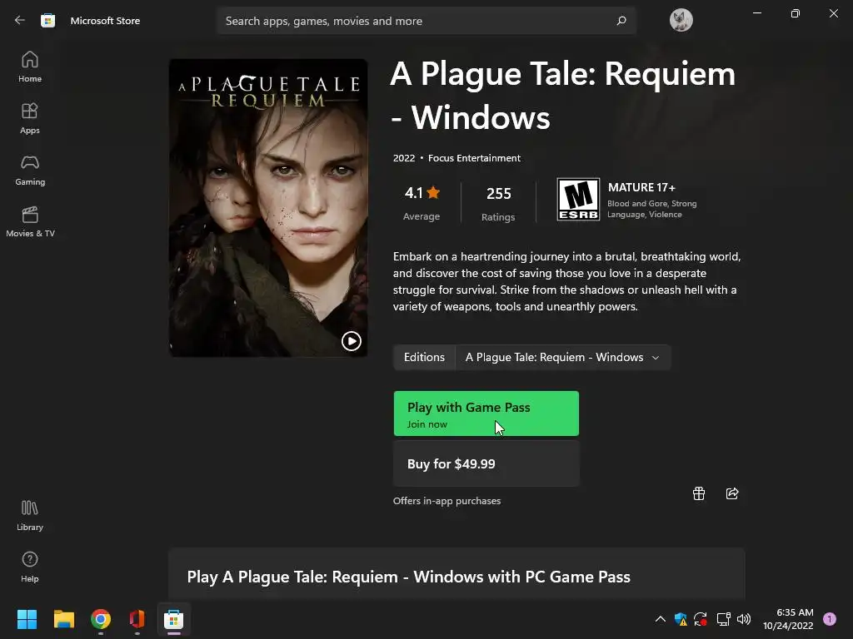Open the clock showing 6:35 AM
The width and height of the screenshot is (853, 639).
click(788, 619)
